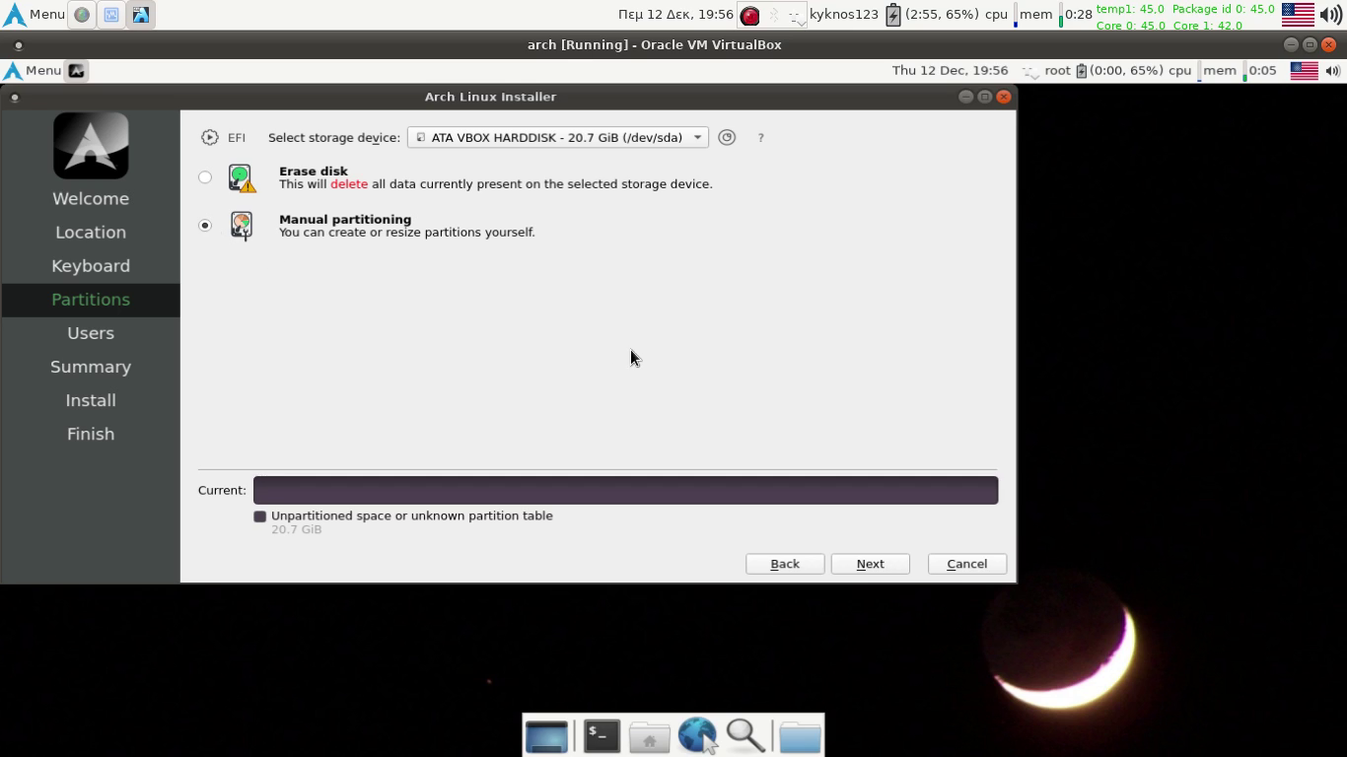Click the host 'kyknos123' user label
1347x757 pixels.
844,15
